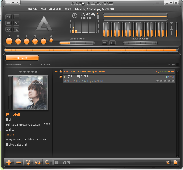Click the 2009 year text
Viewport: 183px width, 170px height.
coord(47,124)
